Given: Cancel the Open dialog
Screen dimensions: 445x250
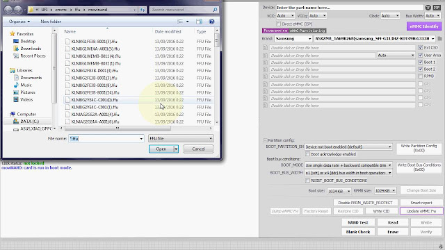Looking at the screenshot, I should [x=198, y=149].
